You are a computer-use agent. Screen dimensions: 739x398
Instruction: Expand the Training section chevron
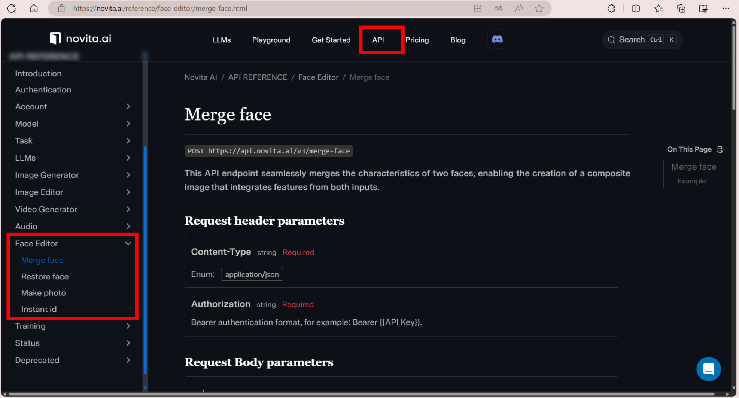pos(128,326)
